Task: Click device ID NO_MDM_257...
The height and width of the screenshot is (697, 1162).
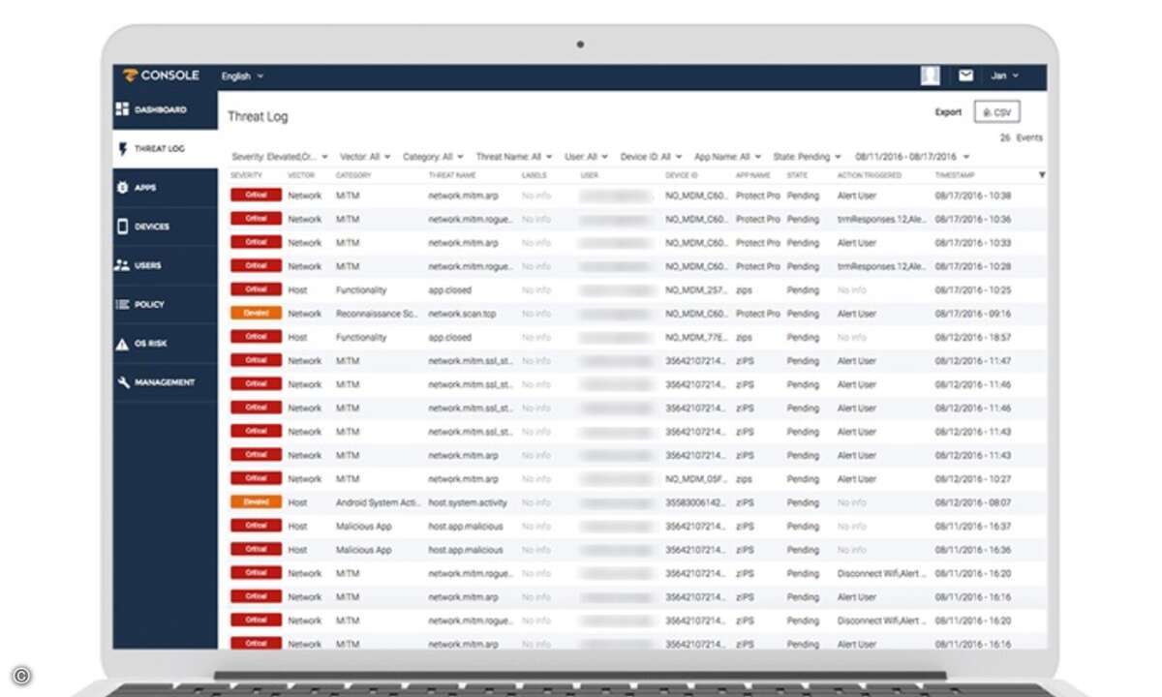Action: coord(695,290)
